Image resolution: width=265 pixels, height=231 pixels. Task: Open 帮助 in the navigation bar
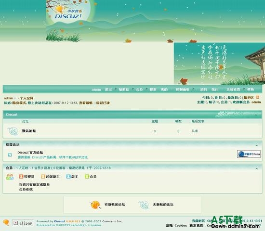pos(251,90)
